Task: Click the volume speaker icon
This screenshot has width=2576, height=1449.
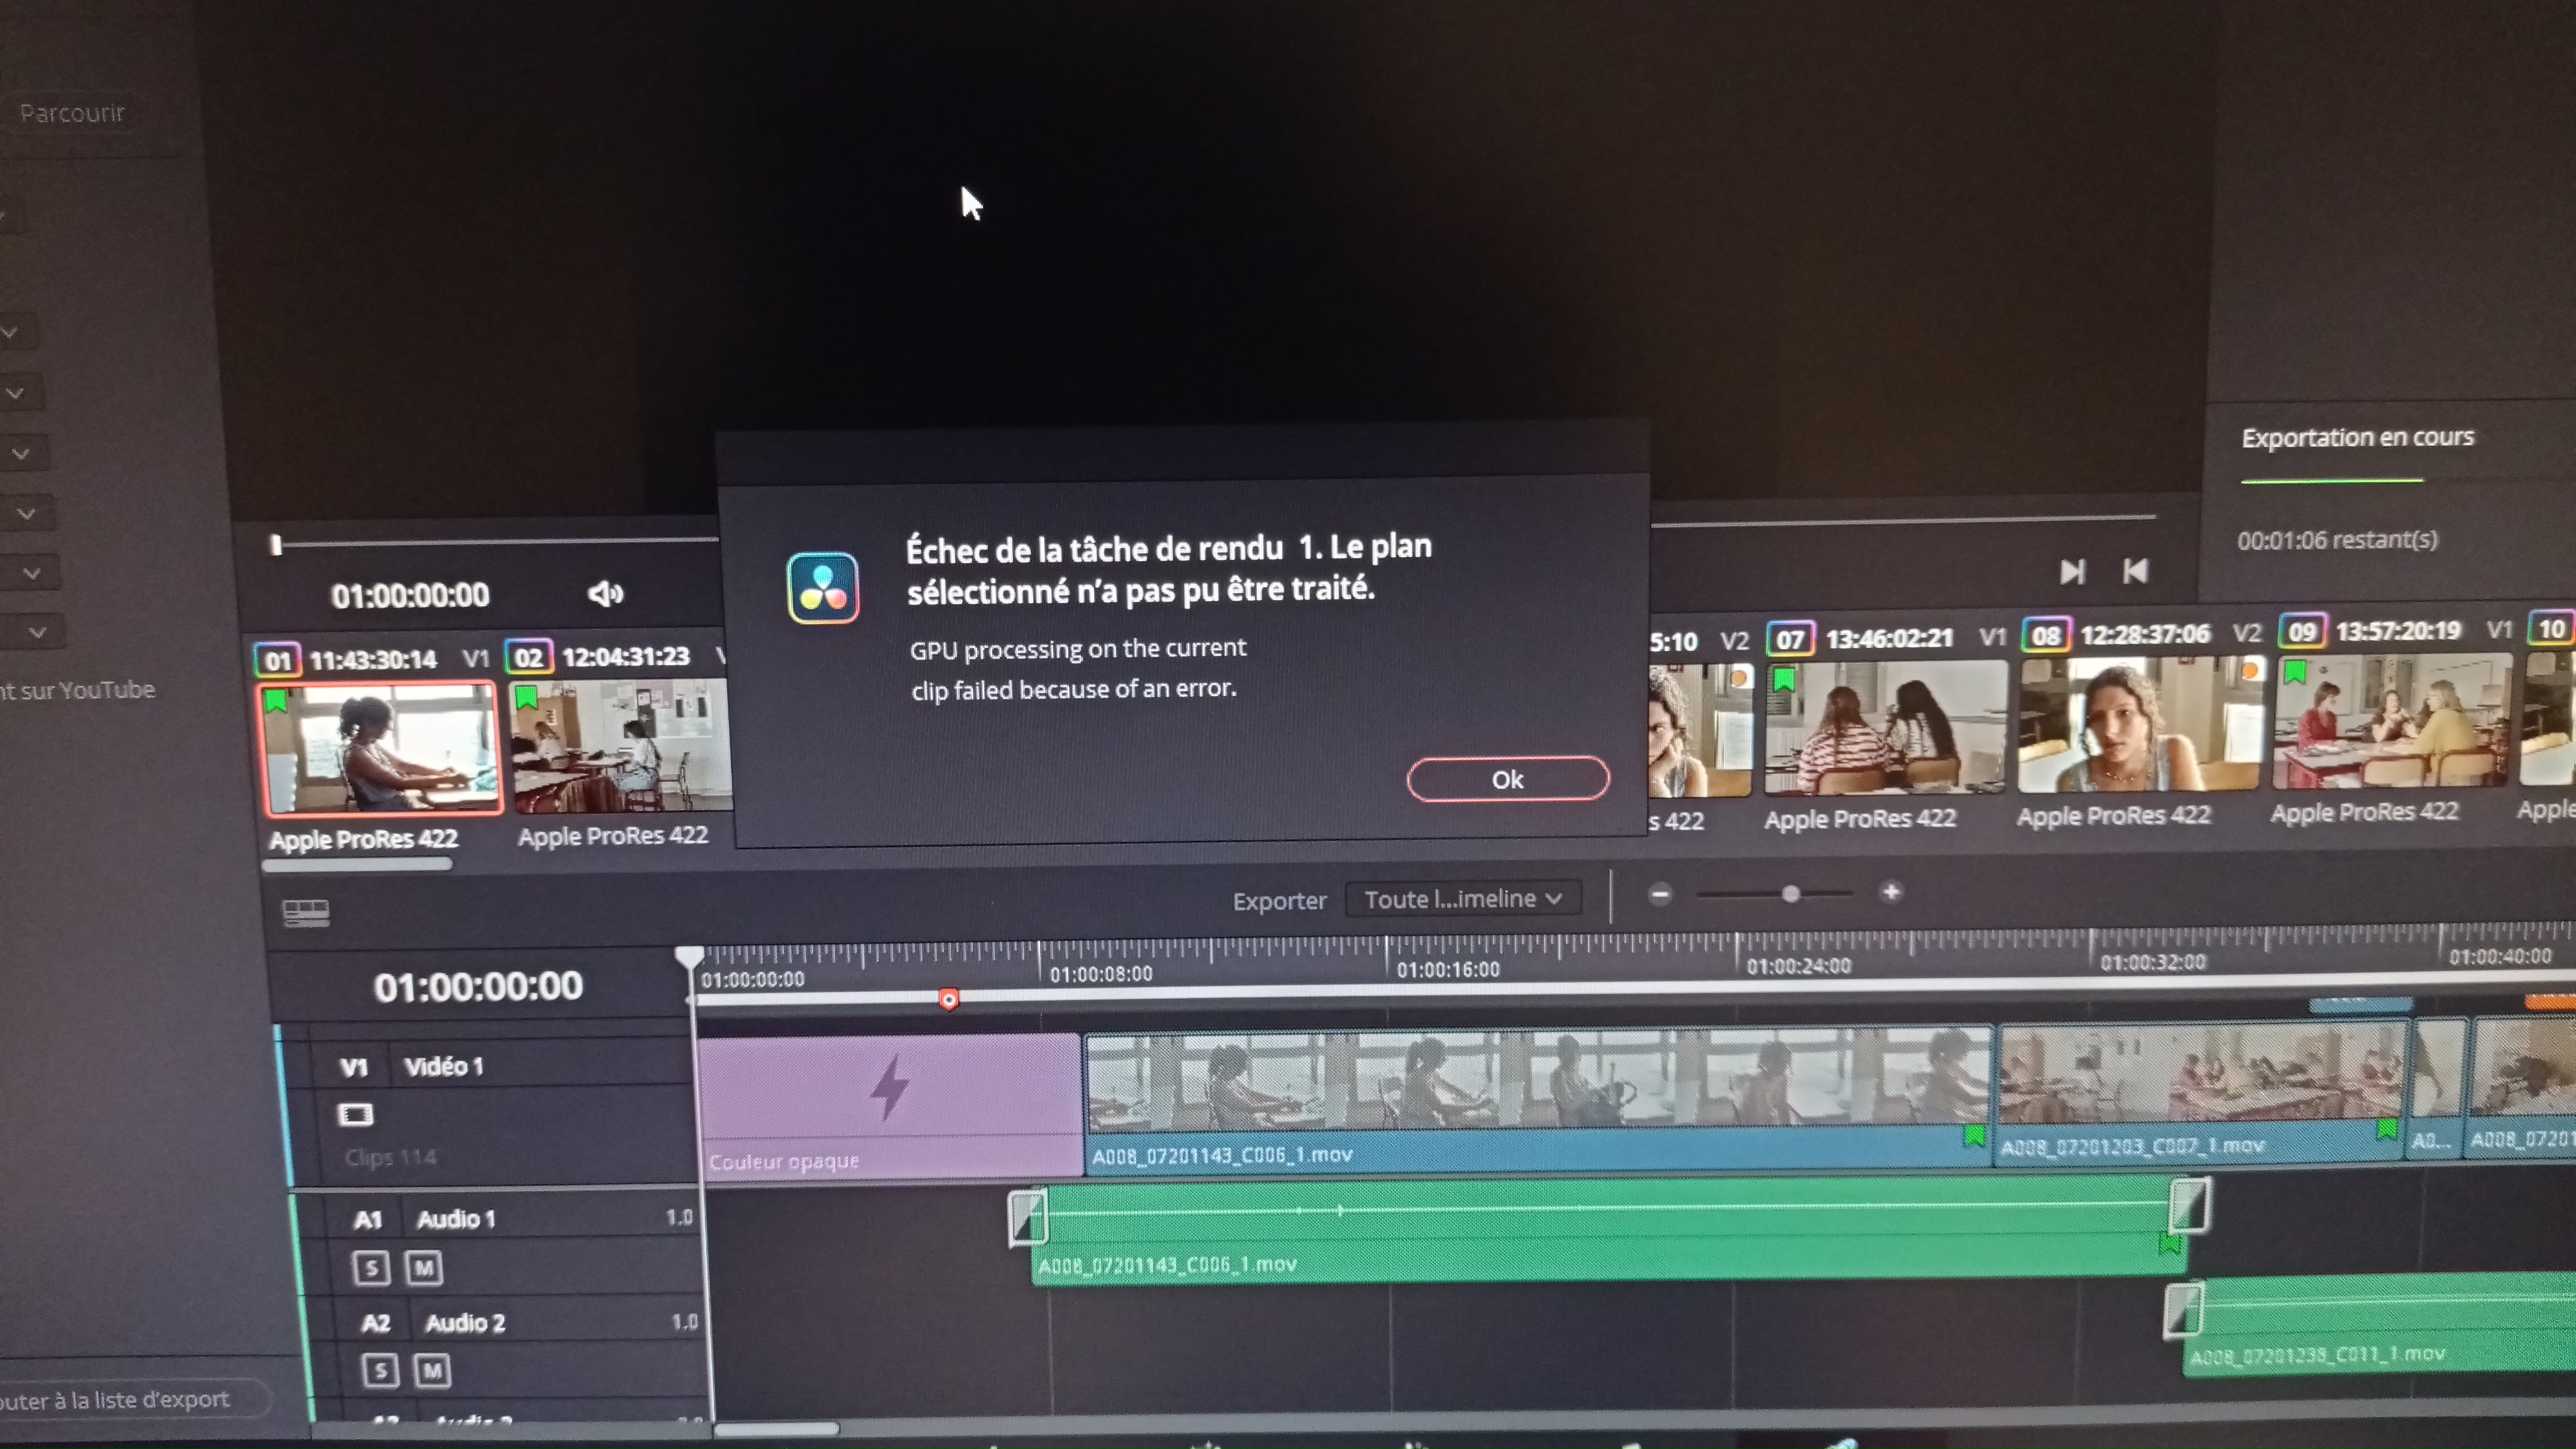Action: click(x=605, y=594)
